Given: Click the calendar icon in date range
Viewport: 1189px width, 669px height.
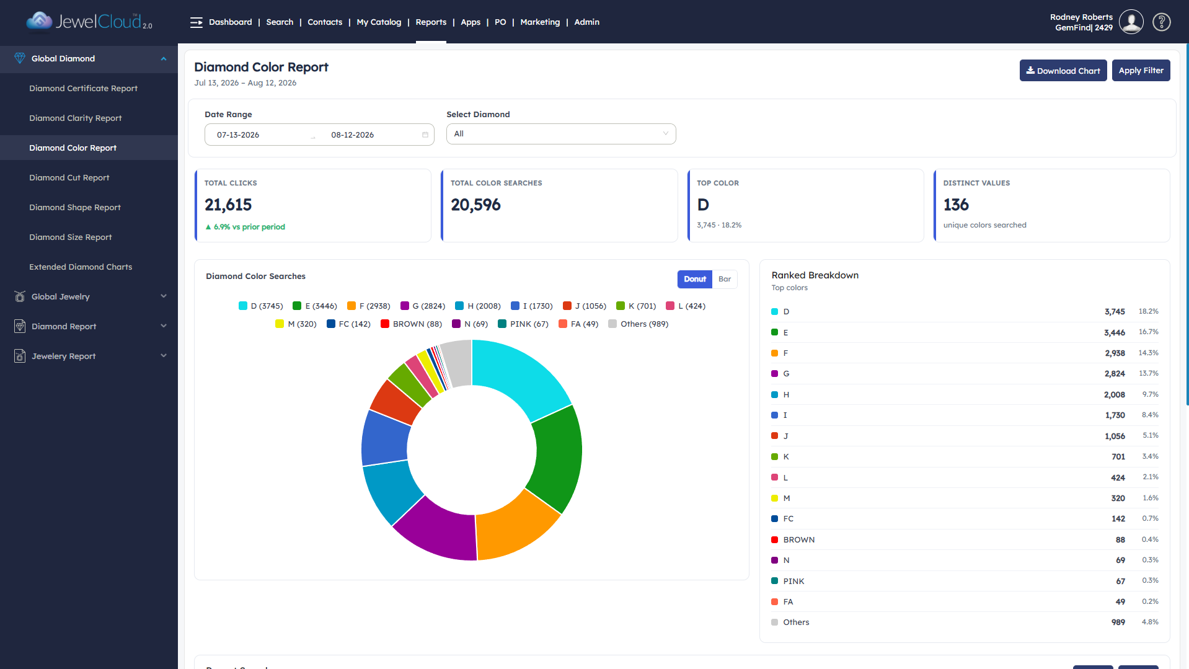Looking at the screenshot, I should tap(425, 135).
